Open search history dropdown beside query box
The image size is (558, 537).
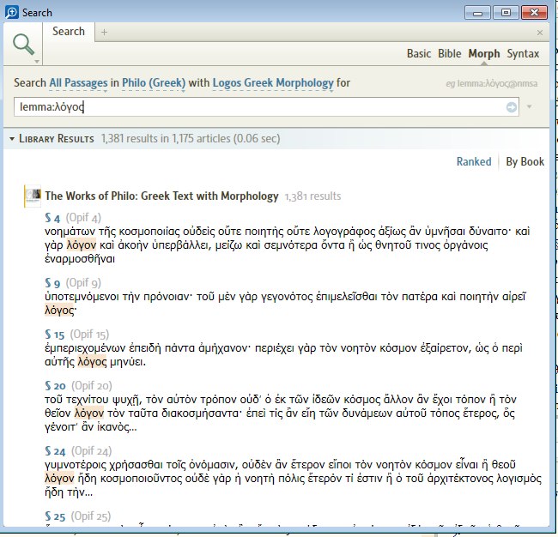tap(529, 106)
